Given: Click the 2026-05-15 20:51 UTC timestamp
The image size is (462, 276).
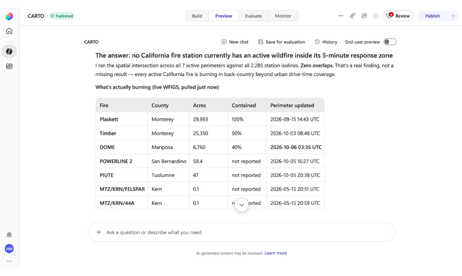Looking at the screenshot, I should [295, 189].
